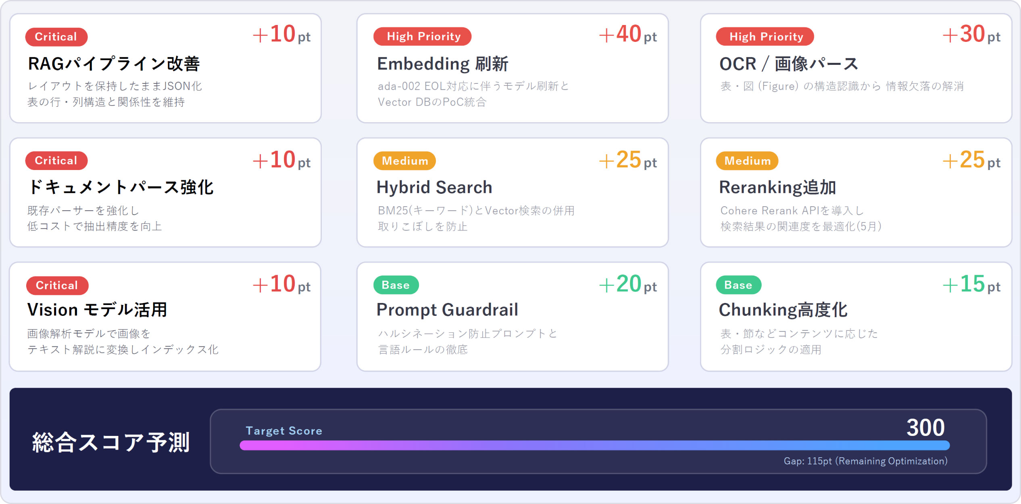The width and height of the screenshot is (1021, 504).
Task: Click the +15pt score value
Action: click(x=971, y=284)
